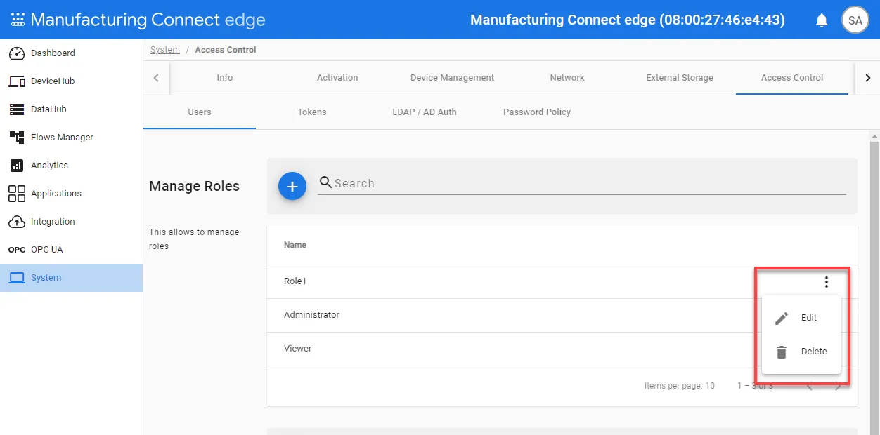Open the Password Policy sub-tab

(537, 112)
